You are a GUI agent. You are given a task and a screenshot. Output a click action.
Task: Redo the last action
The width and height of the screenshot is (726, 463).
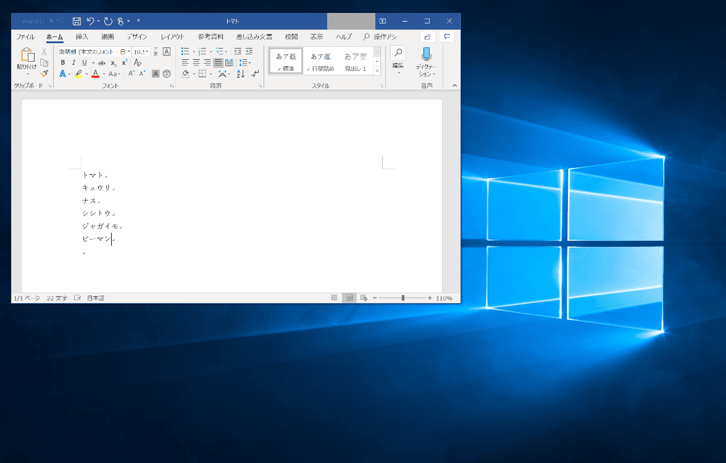[x=108, y=21]
